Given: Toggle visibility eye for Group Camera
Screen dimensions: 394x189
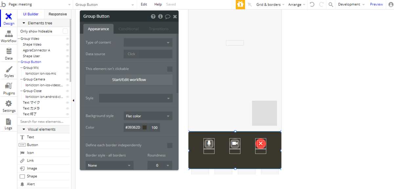Looking at the screenshot, I should 67,79.
